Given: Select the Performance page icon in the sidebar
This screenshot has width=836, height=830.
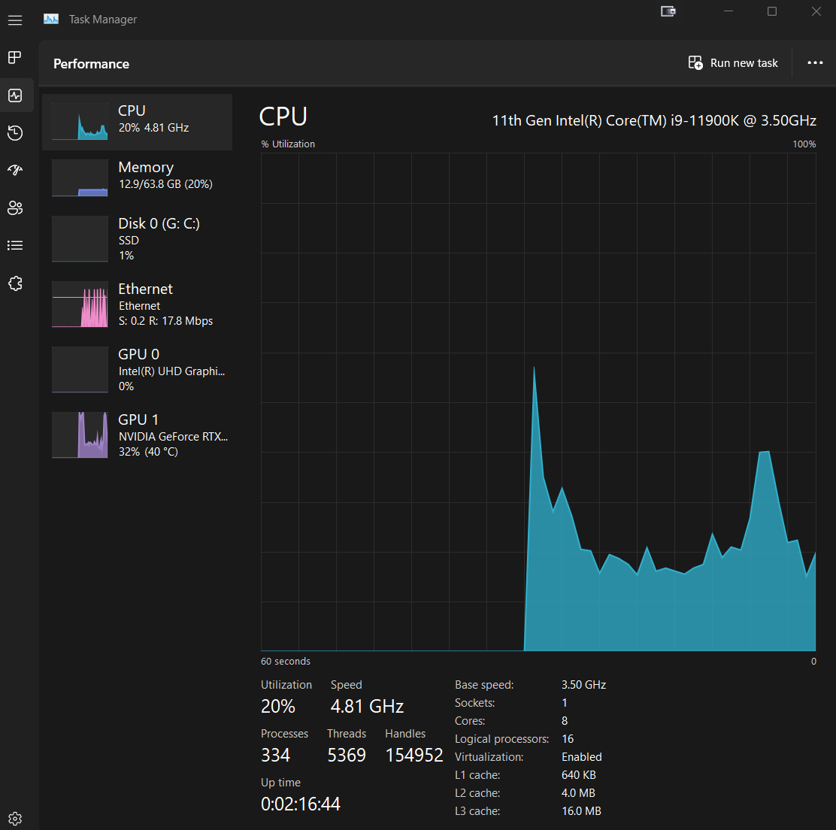Looking at the screenshot, I should pyautogui.click(x=15, y=95).
